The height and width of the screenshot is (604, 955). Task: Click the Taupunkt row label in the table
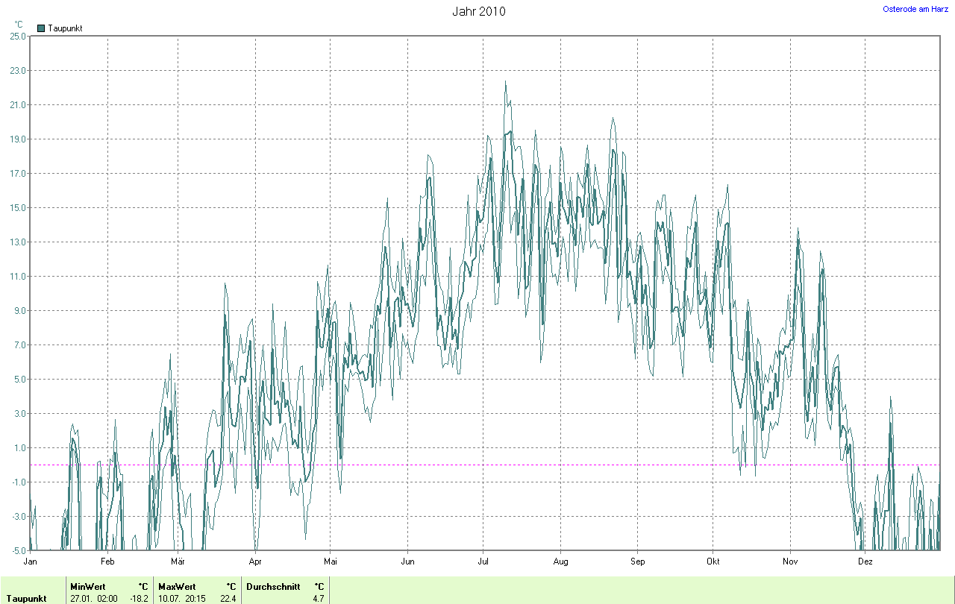point(26,599)
